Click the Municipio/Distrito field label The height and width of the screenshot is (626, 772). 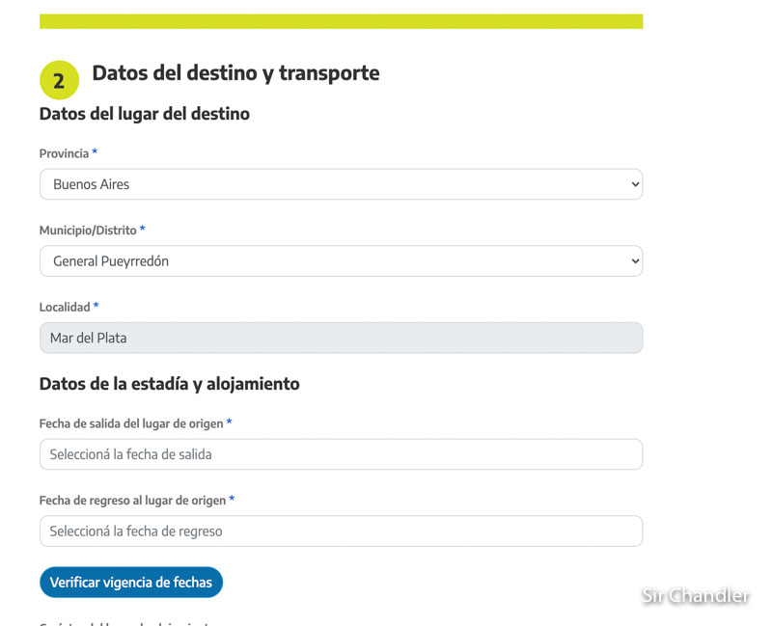(x=88, y=231)
